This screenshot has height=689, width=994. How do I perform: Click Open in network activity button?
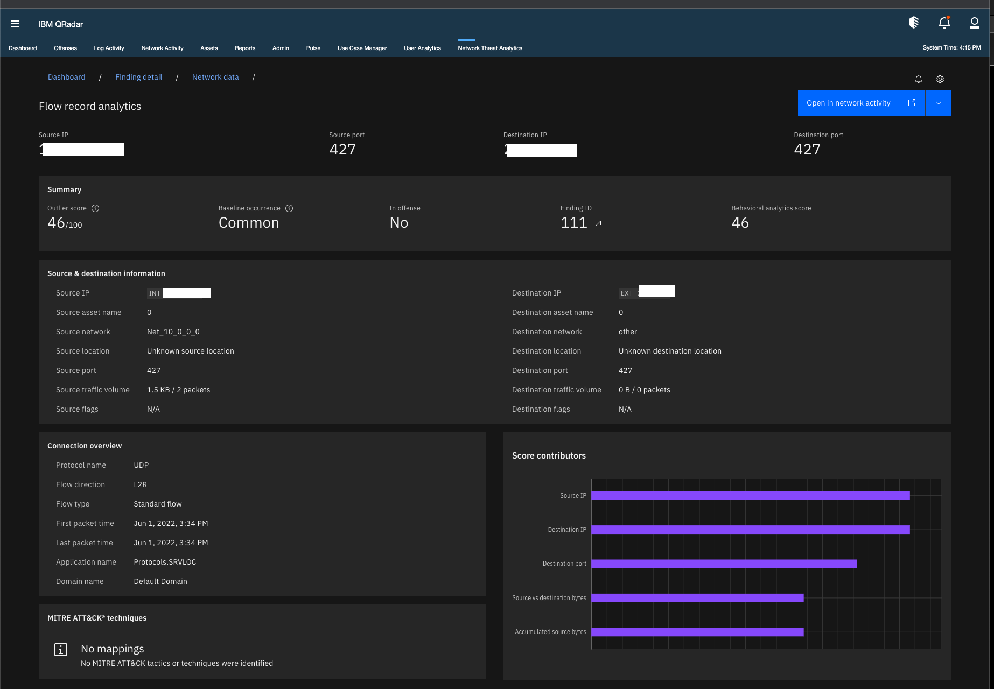(861, 103)
